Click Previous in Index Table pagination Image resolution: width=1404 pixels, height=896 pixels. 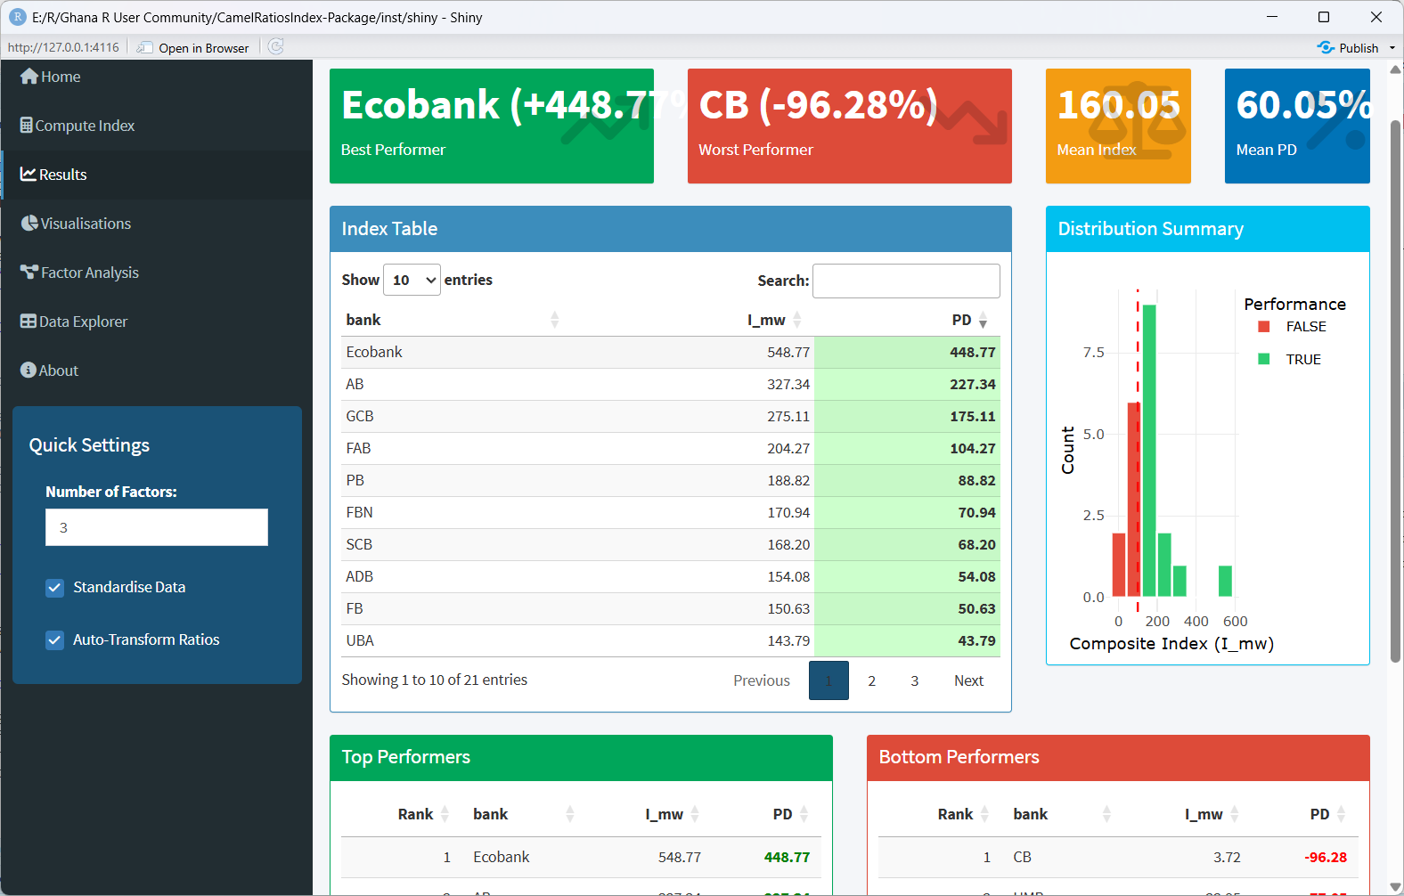point(762,680)
